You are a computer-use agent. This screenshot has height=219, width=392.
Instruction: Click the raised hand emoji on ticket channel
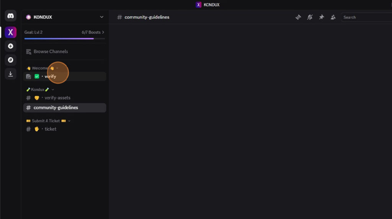(37, 129)
